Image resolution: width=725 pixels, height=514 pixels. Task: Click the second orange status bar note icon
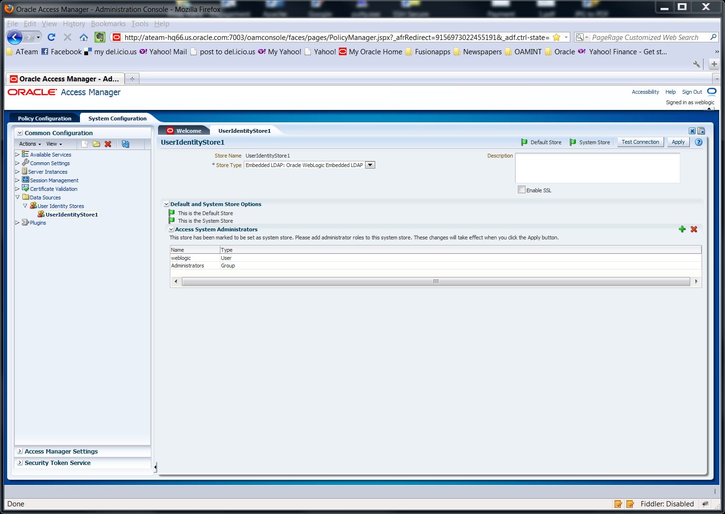[x=630, y=504]
